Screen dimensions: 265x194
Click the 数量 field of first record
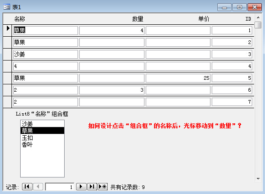pos(112,30)
